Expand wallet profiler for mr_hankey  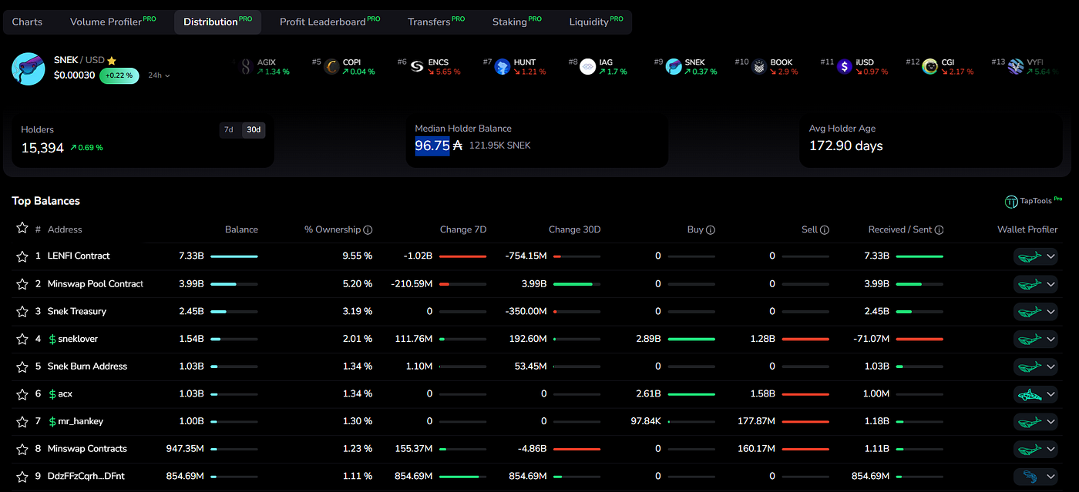[1050, 421]
